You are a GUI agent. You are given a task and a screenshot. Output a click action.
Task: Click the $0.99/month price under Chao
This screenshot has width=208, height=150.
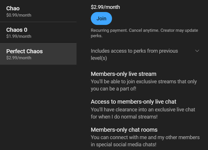(19, 15)
